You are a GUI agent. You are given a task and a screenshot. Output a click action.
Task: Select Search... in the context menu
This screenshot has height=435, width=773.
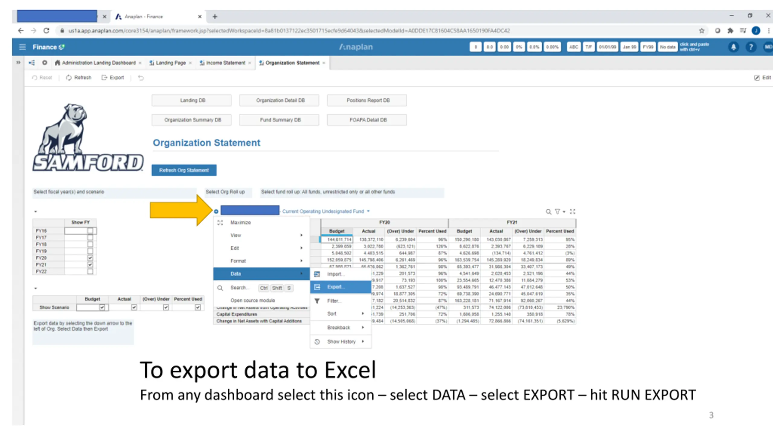[x=261, y=288]
